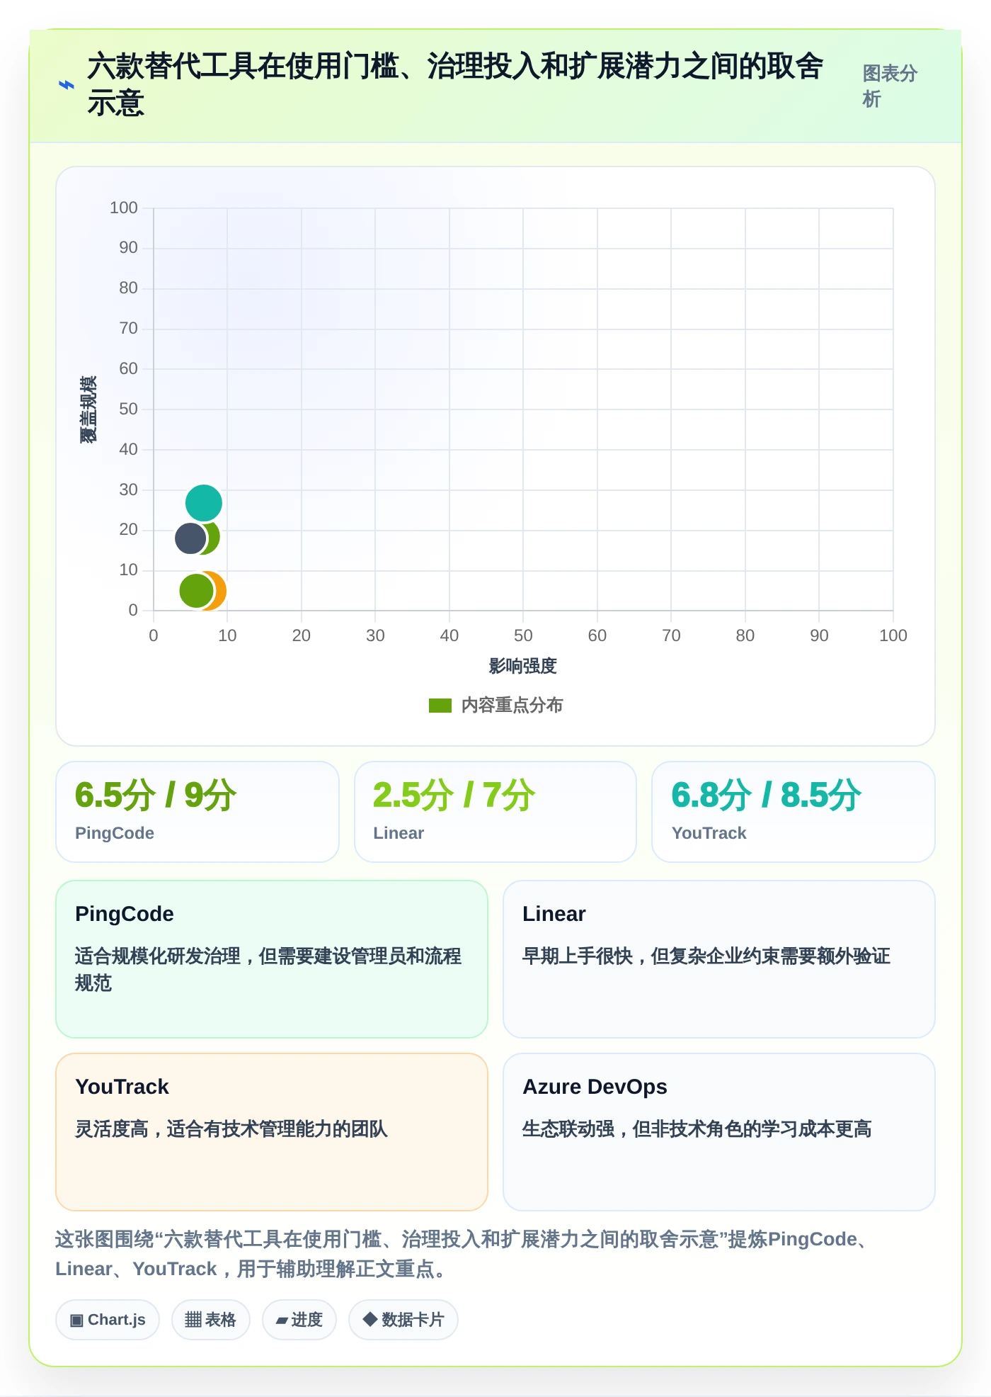This screenshot has width=991, height=1397.
Task: Click the 覆盖规模 y-axis title
Action: [88, 409]
